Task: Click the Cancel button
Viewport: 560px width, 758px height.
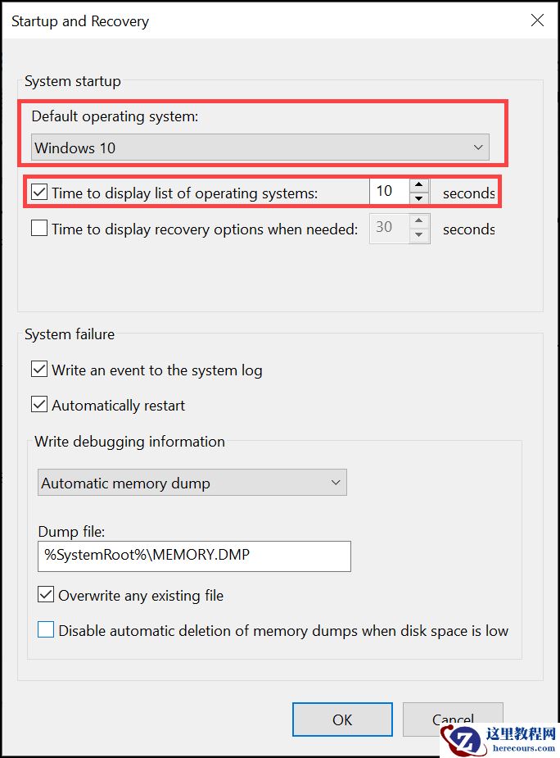Action: (453, 719)
